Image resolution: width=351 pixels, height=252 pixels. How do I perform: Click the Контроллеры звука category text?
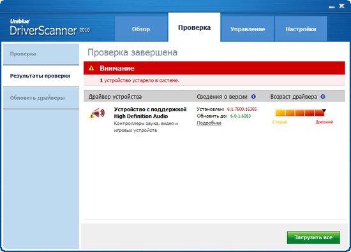[146, 127]
